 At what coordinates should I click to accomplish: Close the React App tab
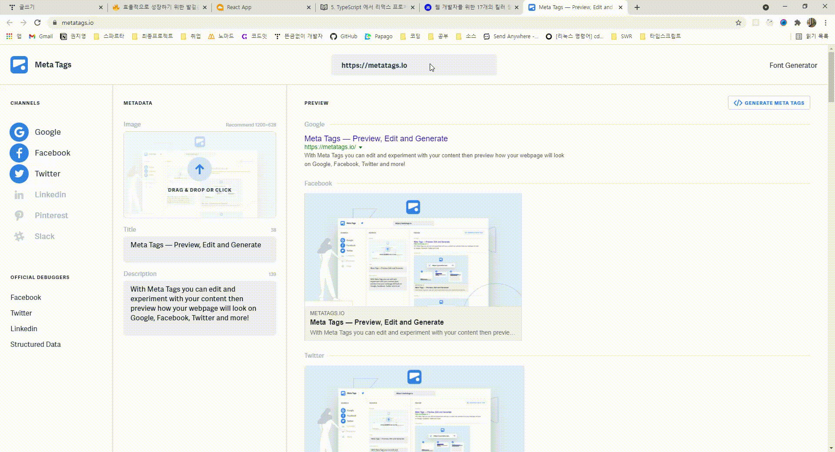point(309,7)
